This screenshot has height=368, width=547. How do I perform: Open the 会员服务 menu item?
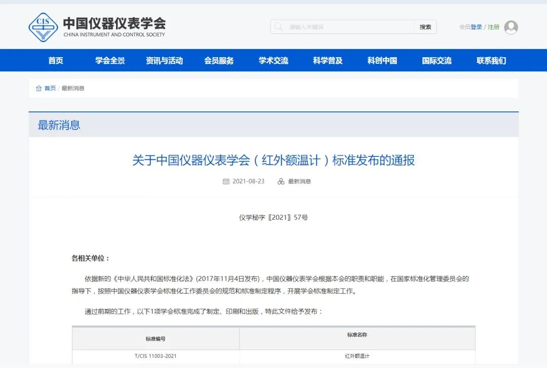[x=219, y=61]
